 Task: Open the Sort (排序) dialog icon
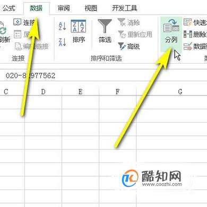[79, 26]
